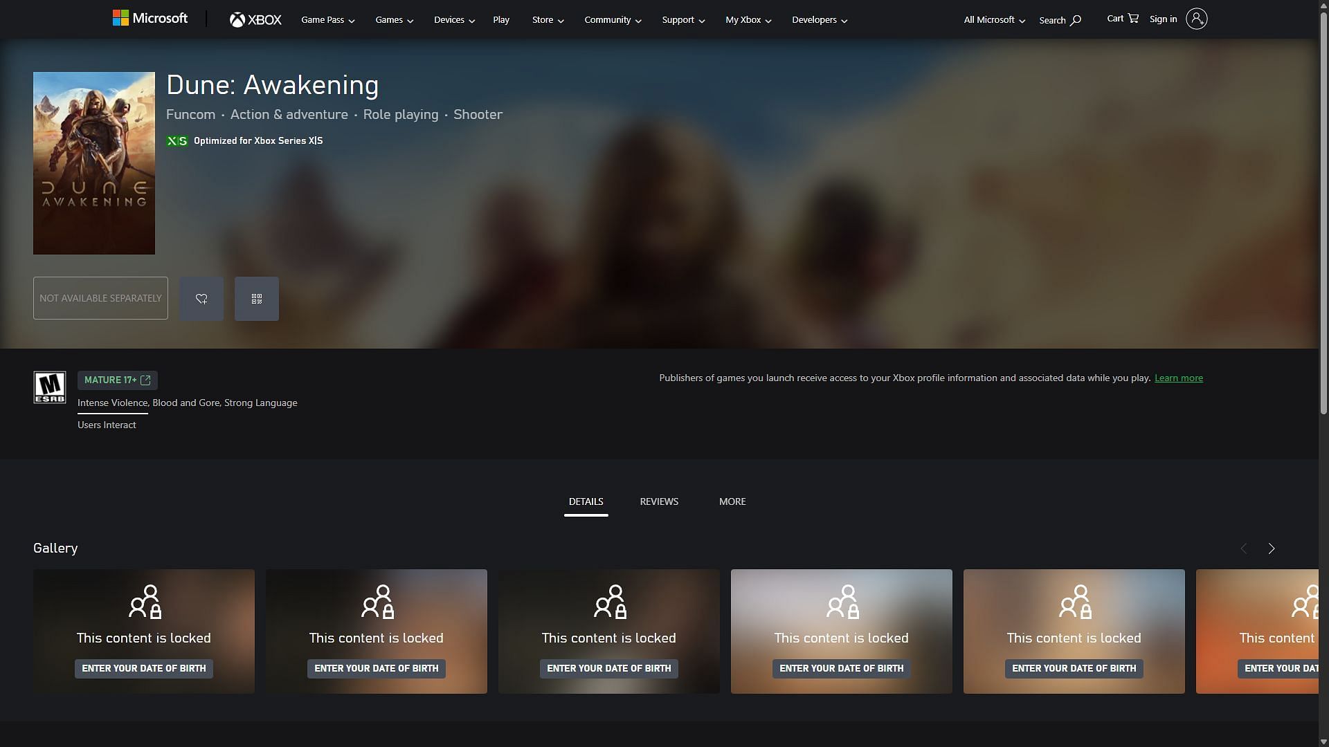Screen dimensions: 1329x747
Task: Open the All Microsoft dropdown
Action: [x=994, y=20]
